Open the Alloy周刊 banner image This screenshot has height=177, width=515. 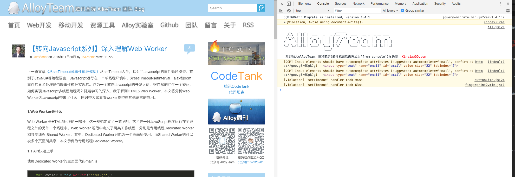pyautogui.click(x=237, y=112)
